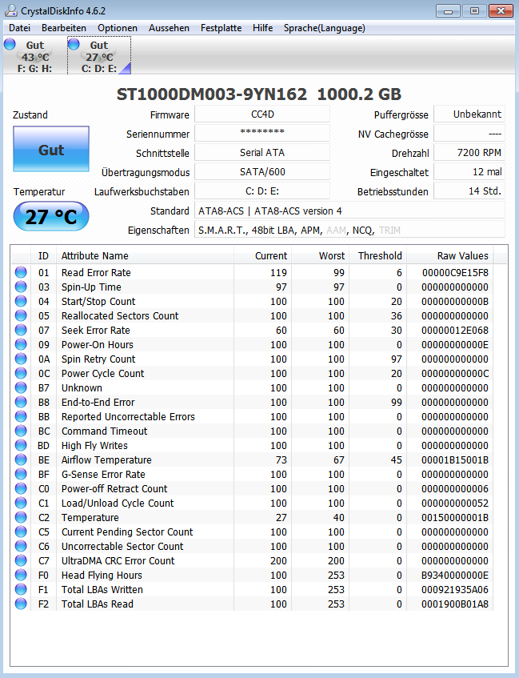This screenshot has width=519, height=678.
Task: Click status icon for Start/Stop Count
Action: pos(21,302)
